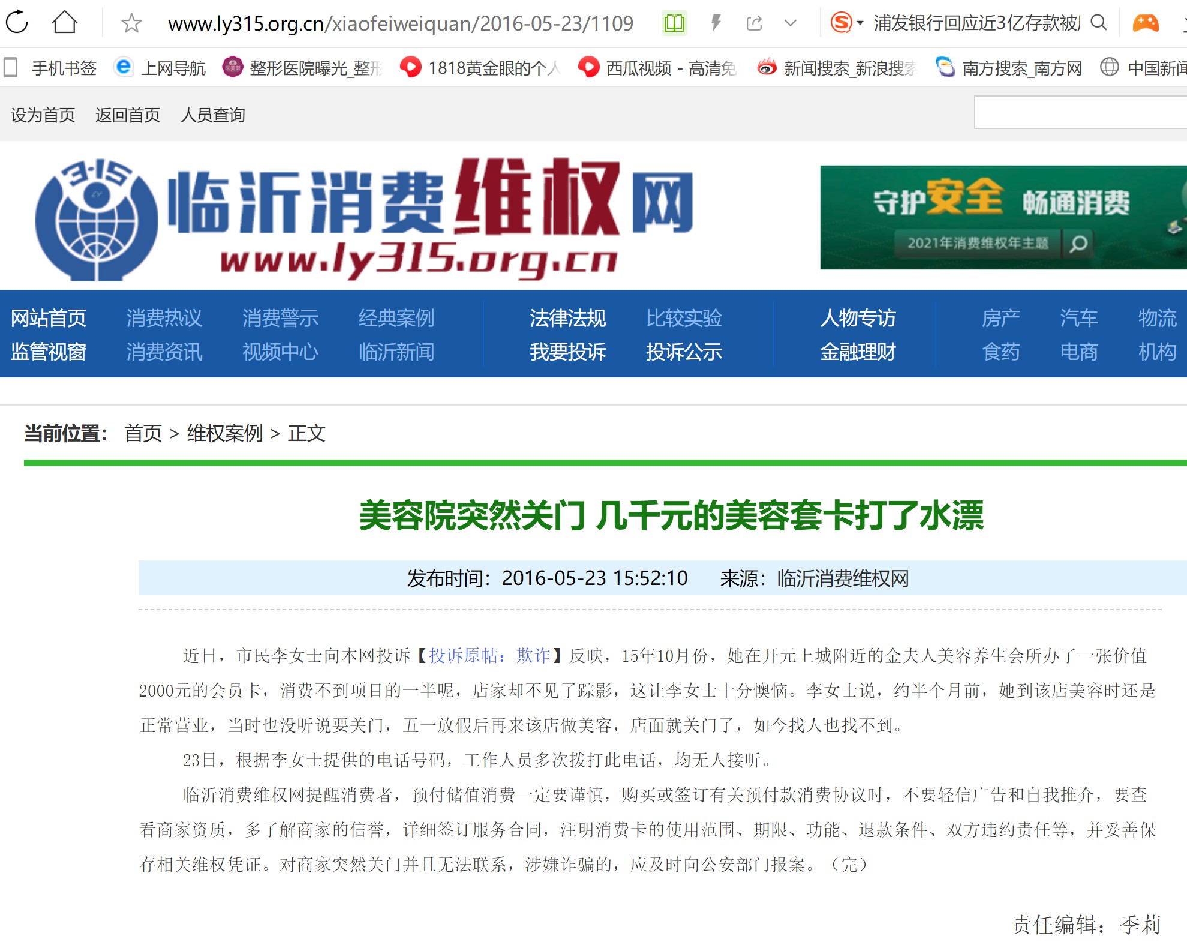
Task: Open the game controller icon
Action: (x=1145, y=23)
